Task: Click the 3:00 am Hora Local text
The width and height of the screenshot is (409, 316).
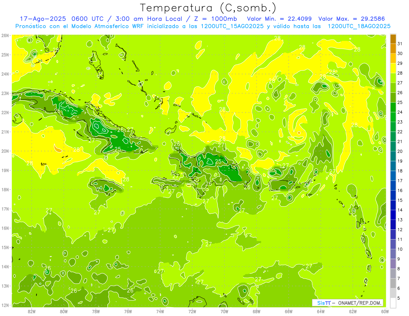Action: pos(149,19)
